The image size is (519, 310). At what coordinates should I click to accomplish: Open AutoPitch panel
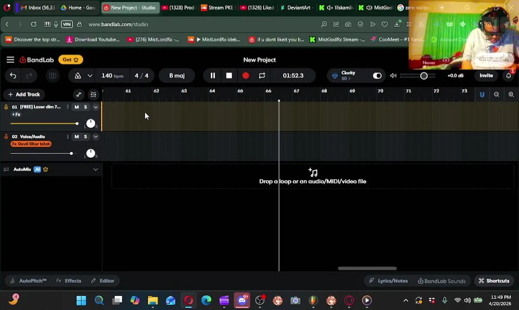28,281
